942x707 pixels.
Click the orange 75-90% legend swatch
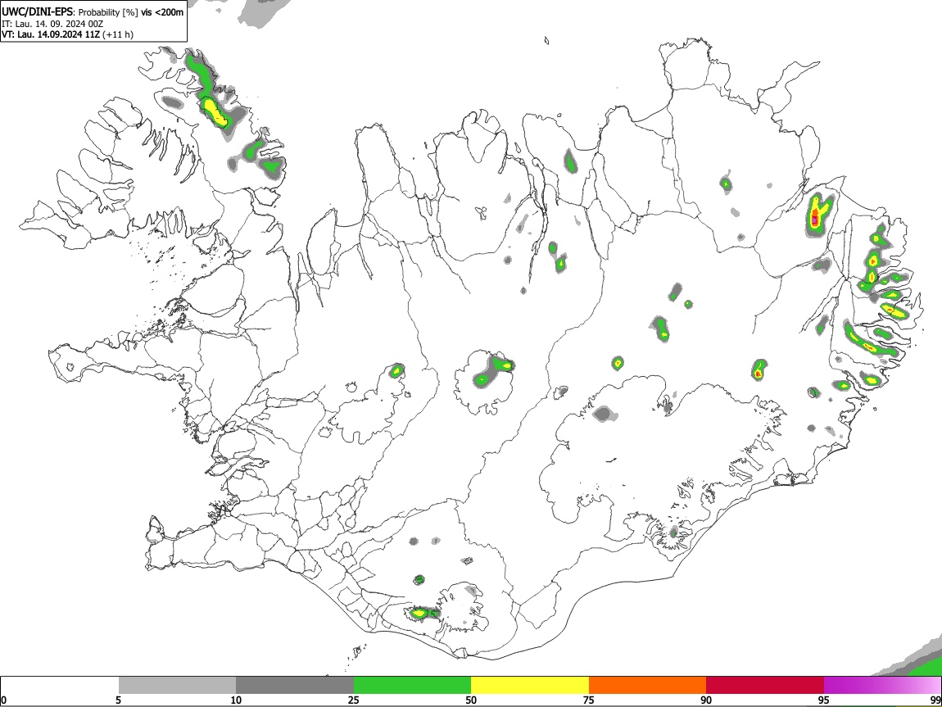click(x=647, y=686)
